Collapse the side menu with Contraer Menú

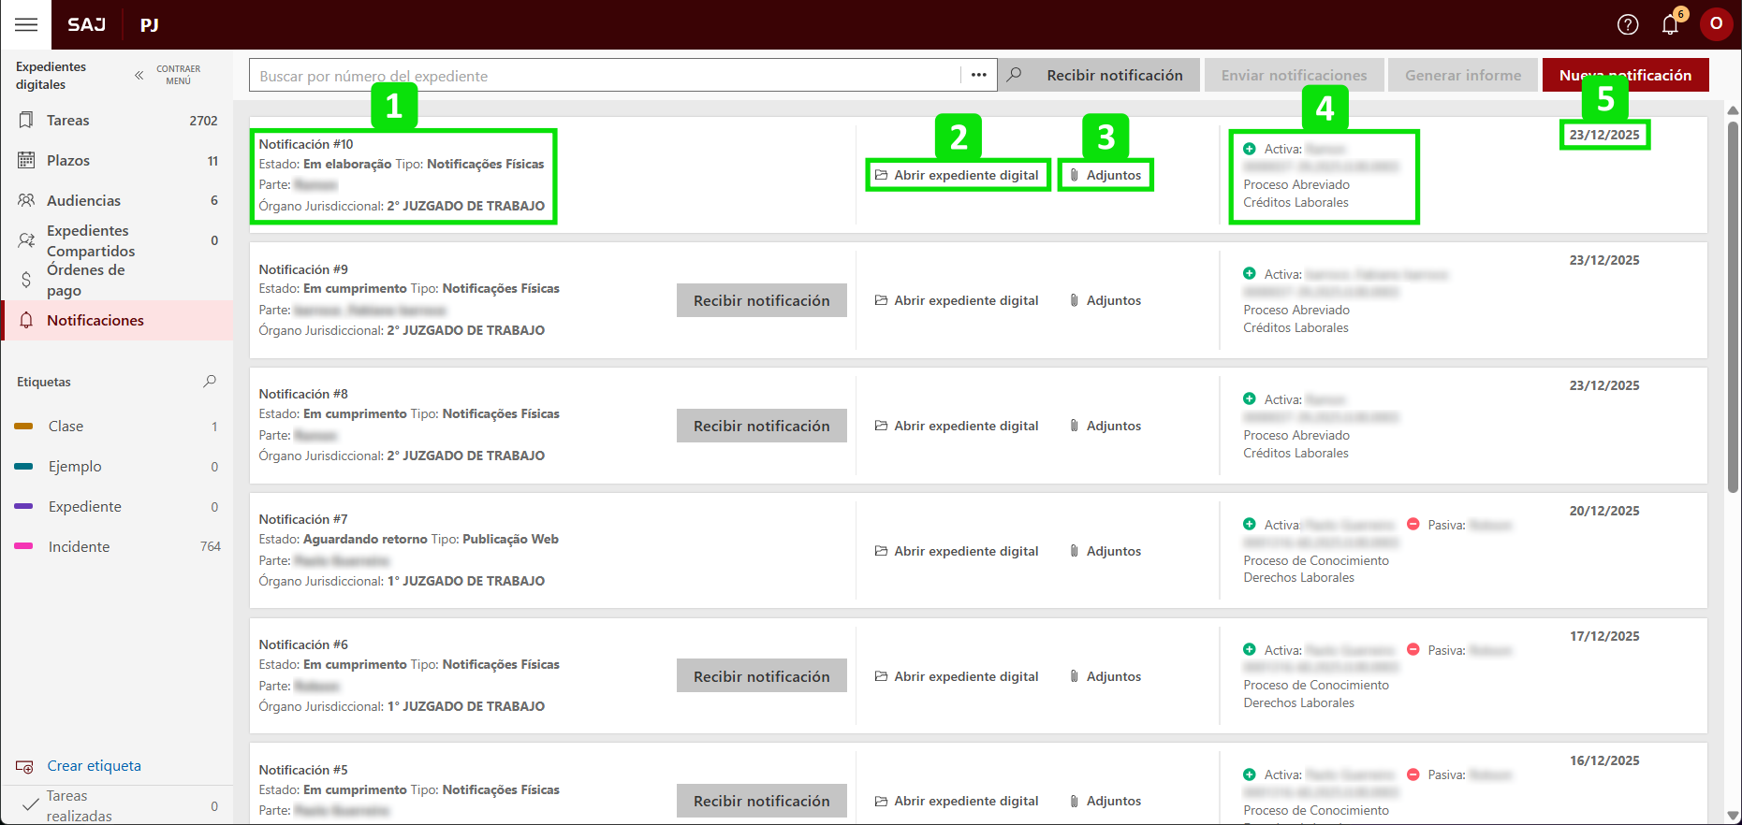tap(139, 75)
